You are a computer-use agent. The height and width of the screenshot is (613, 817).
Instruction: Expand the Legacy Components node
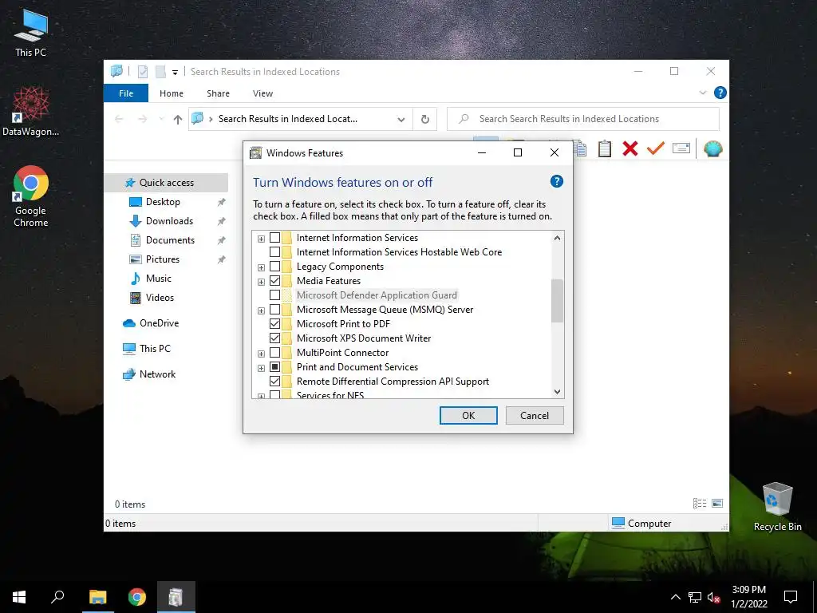(x=261, y=267)
